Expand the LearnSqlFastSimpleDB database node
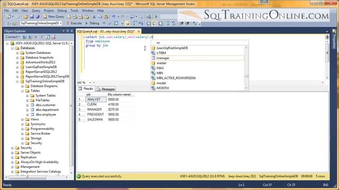This screenshot has width=339, height=190. coord(17,67)
